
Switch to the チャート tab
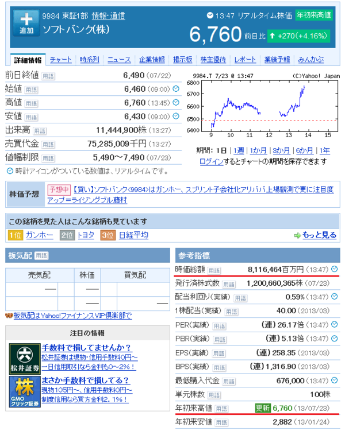[60, 60]
